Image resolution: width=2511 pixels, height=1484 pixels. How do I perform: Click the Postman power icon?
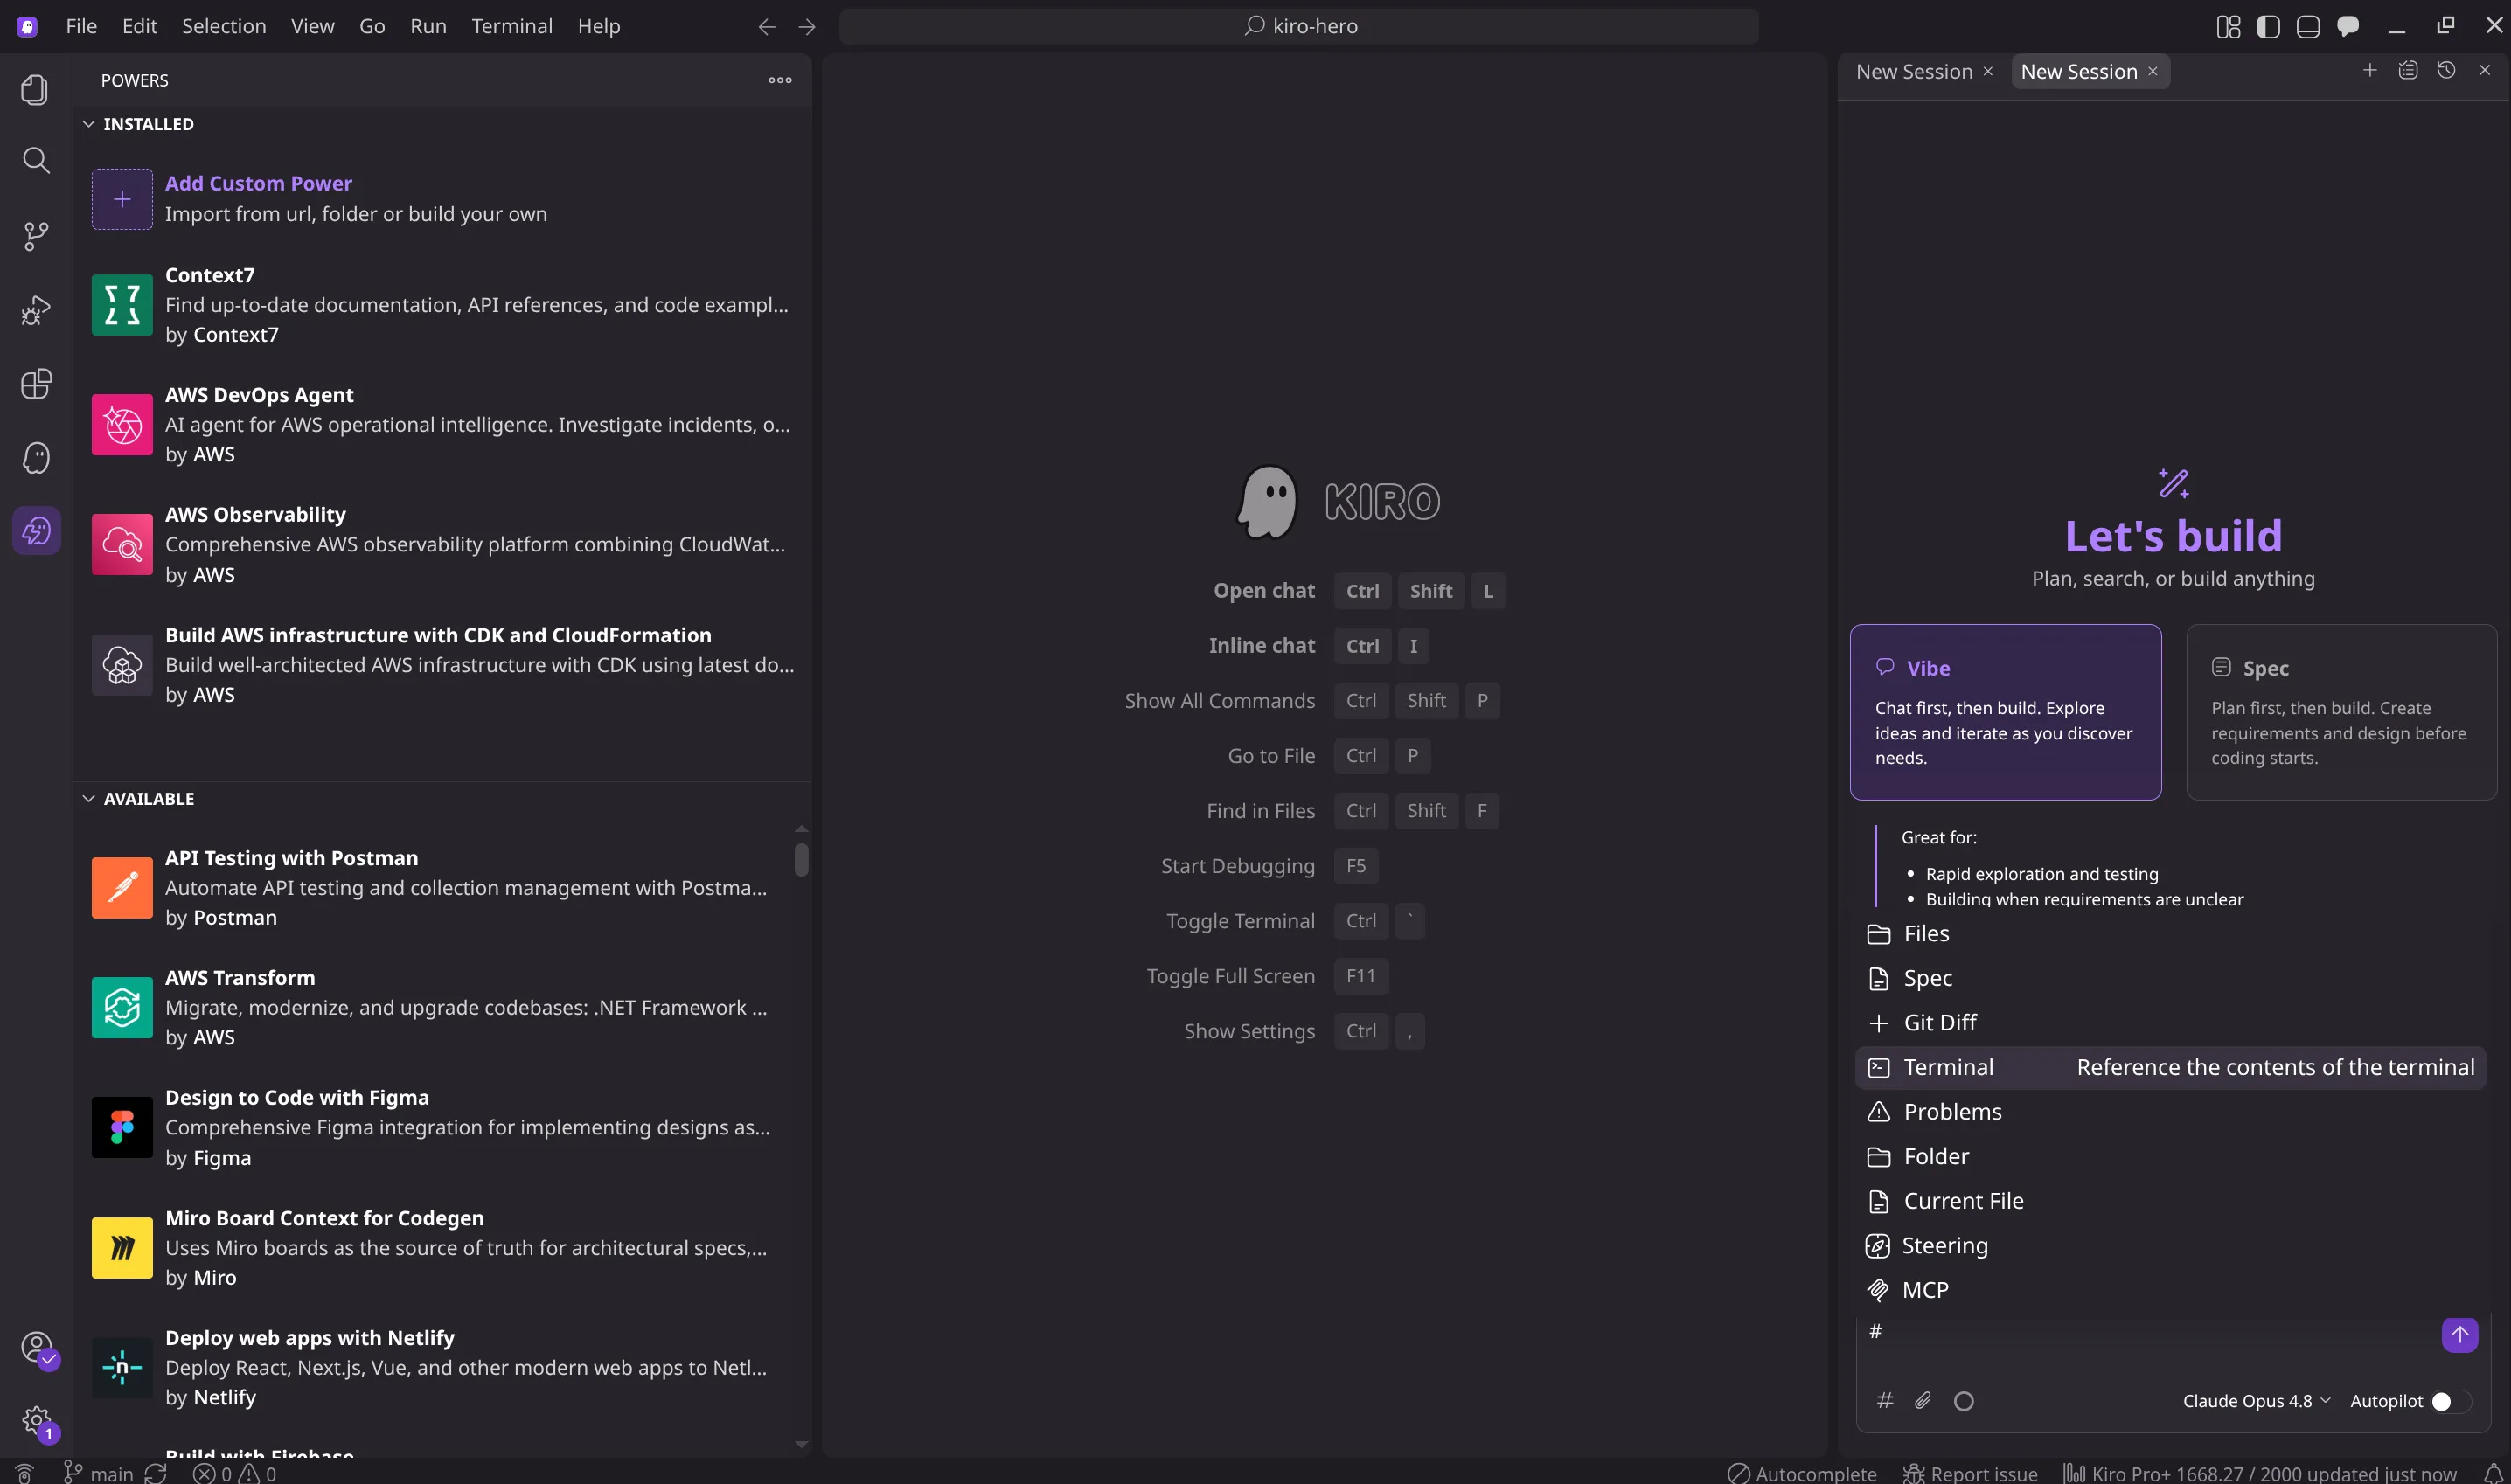(x=122, y=887)
